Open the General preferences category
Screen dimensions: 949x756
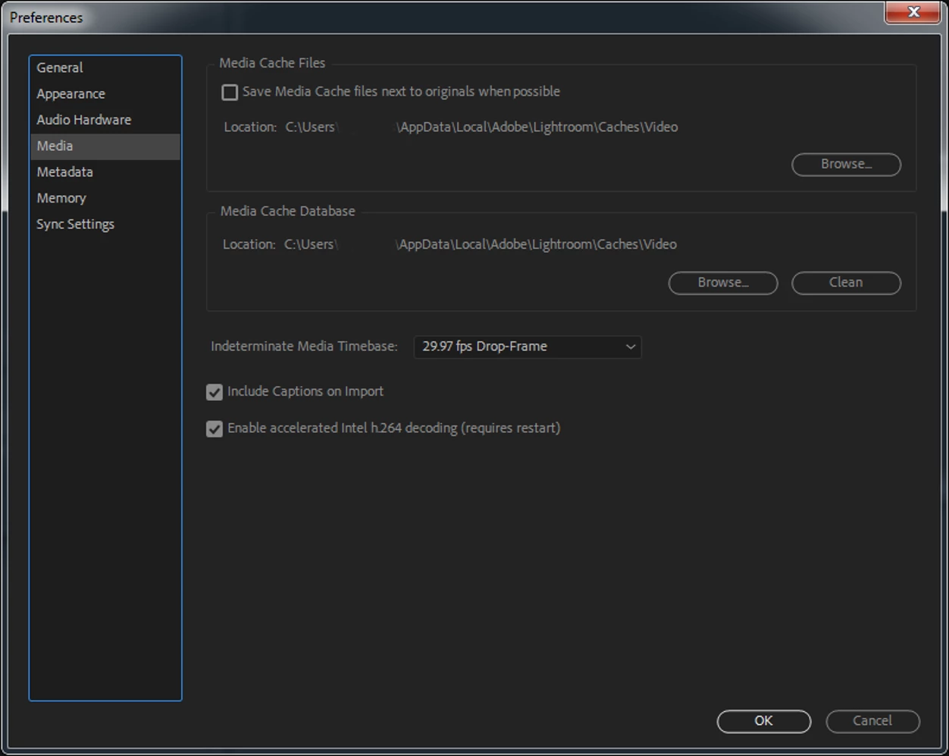click(x=105, y=67)
